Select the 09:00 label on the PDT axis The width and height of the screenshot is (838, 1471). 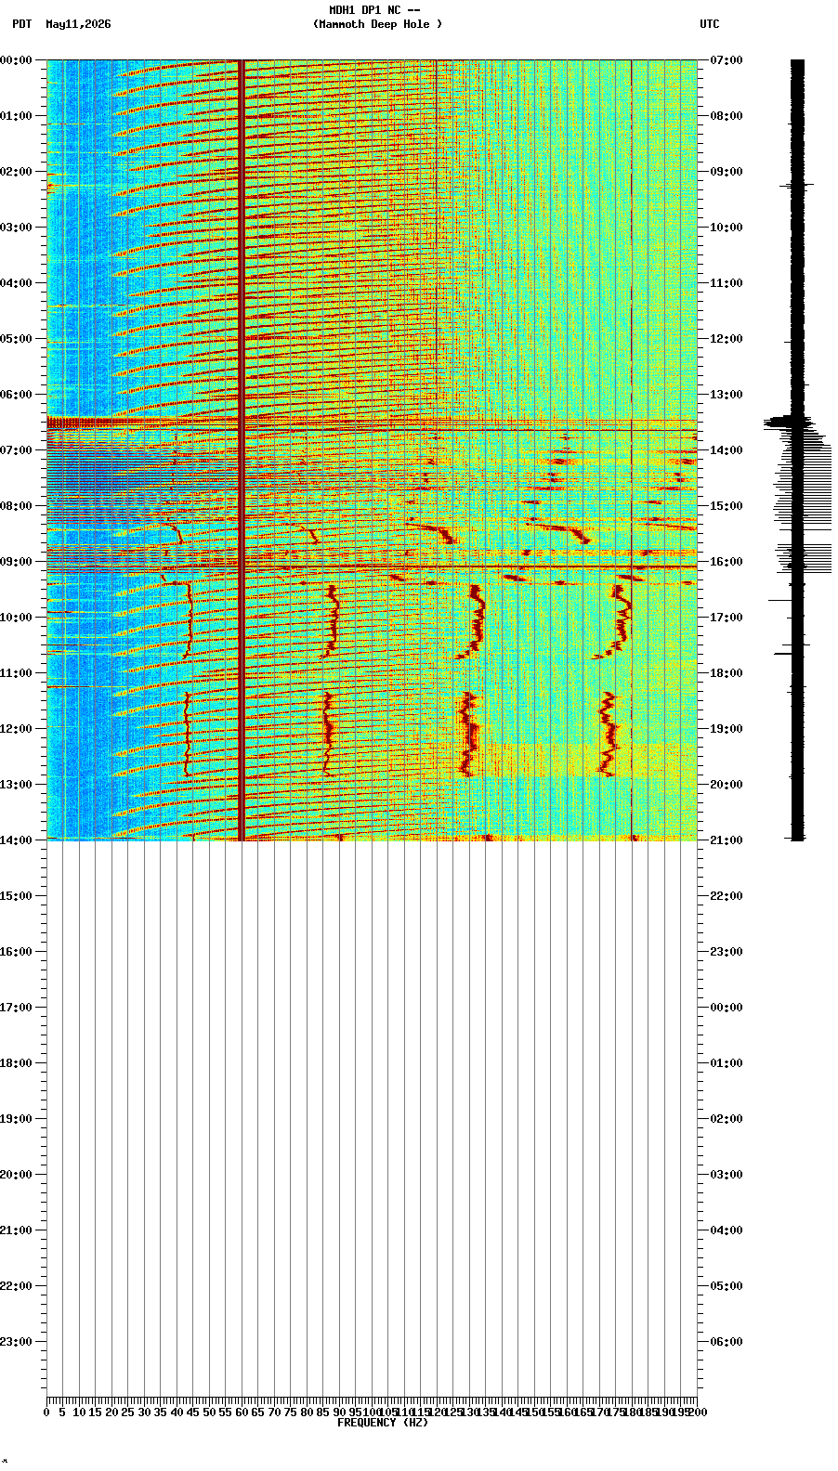coord(16,562)
